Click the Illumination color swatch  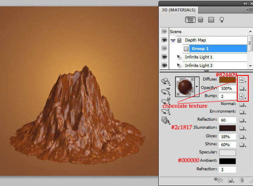[228, 128]
